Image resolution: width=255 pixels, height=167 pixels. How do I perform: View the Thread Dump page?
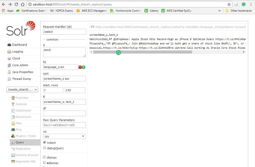(x=21, y=79)
